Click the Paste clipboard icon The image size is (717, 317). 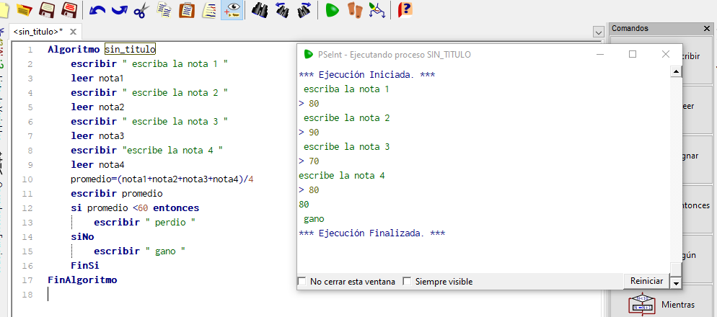pyautogui.click(x=187, y=10)
